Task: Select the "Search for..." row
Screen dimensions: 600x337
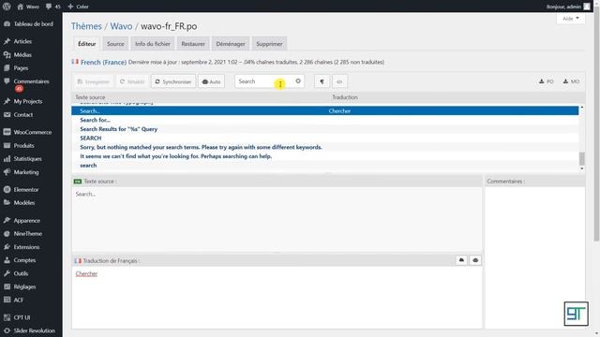Action: pyautogui.click(x=325, y=120)
